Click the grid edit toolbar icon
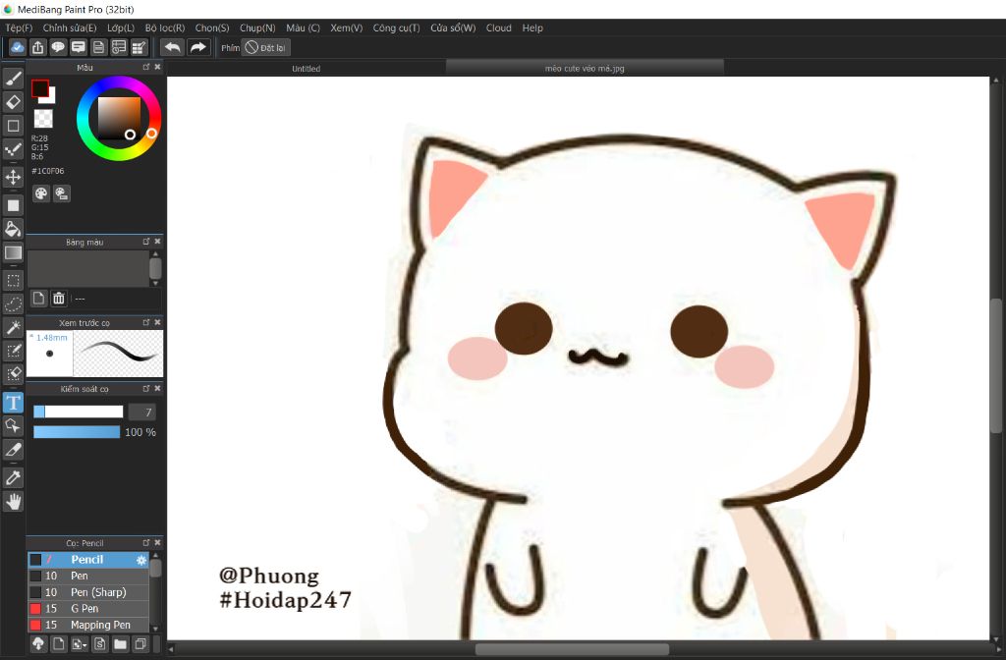The width and height of the screenshot is (1006, 660). pos(140,47)
